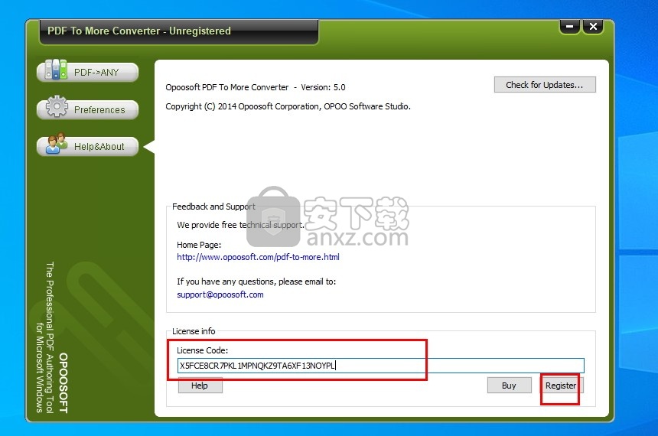Image resolution: width=658 pixels, height=436 pixels.
Task: Click the Register button
Action: pos(561,386)
